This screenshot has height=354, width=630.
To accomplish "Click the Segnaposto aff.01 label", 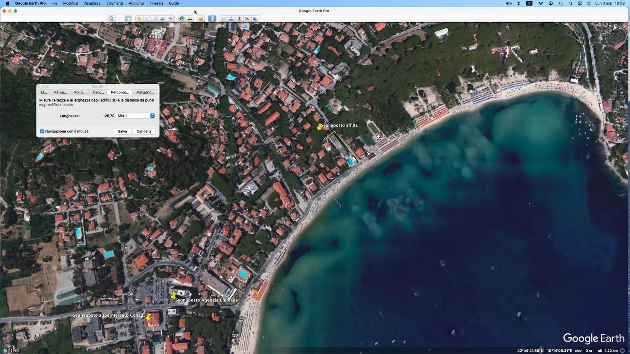I will coord(339,125).
